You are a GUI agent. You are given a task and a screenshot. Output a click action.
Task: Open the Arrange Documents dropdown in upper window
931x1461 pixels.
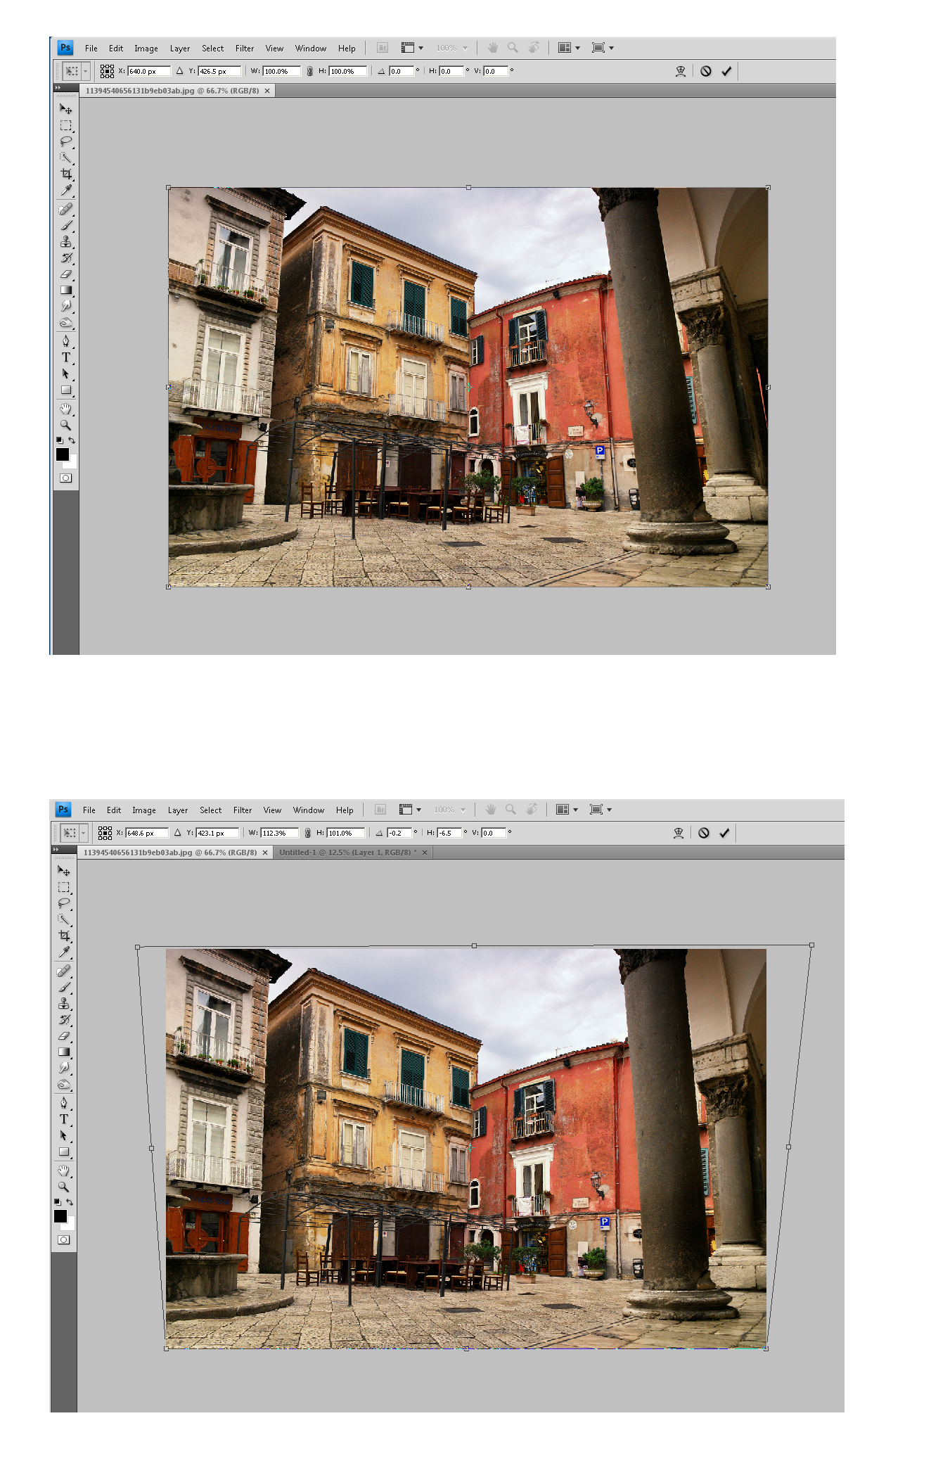pyautogui.click(x=568, y=48)
